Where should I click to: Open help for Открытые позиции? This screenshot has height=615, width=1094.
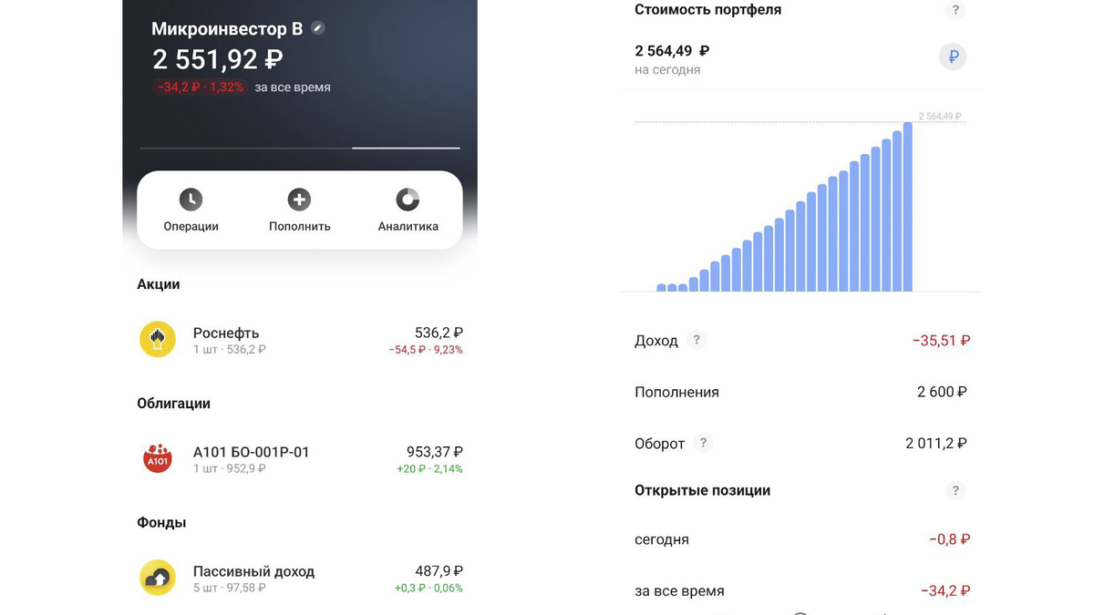[955, 490]
